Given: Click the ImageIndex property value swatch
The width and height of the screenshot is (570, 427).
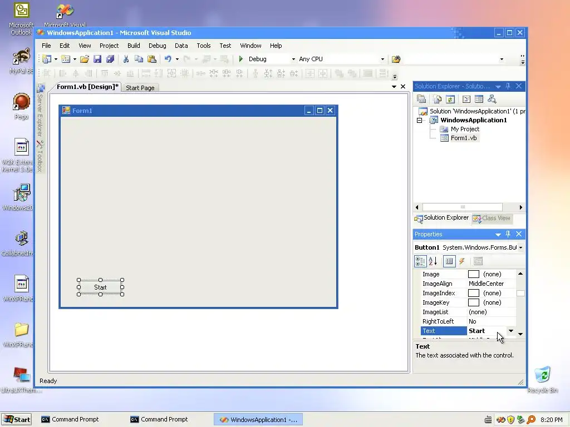Looking at the screenshot, I should (x=473, y=293).
